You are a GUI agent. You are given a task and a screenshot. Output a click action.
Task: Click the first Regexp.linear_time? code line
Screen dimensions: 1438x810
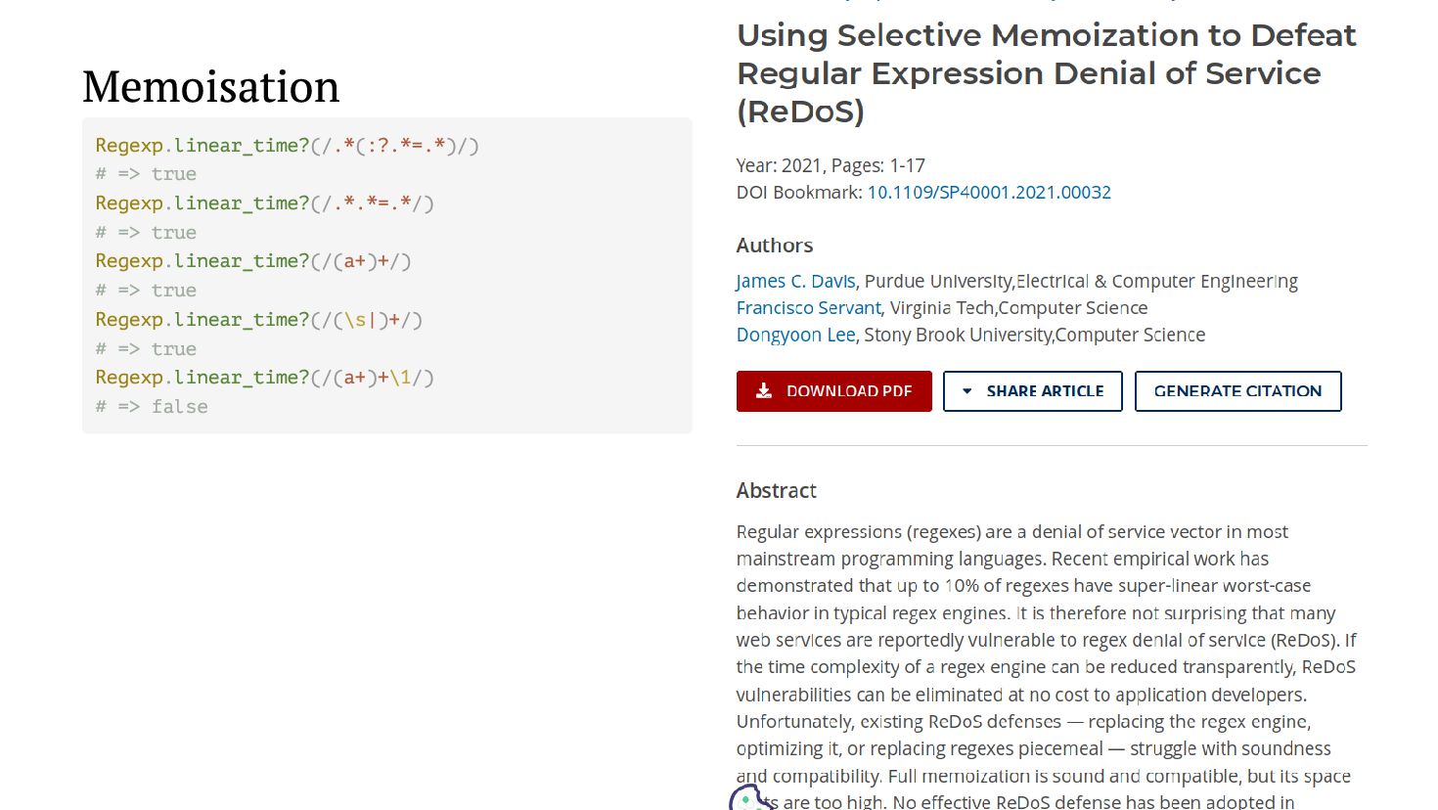287,145
